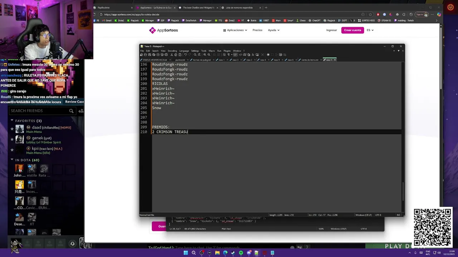Click the Redo arrow in Notepad++ toolbar
458x257 pixels.
click(x=190, y=55)
